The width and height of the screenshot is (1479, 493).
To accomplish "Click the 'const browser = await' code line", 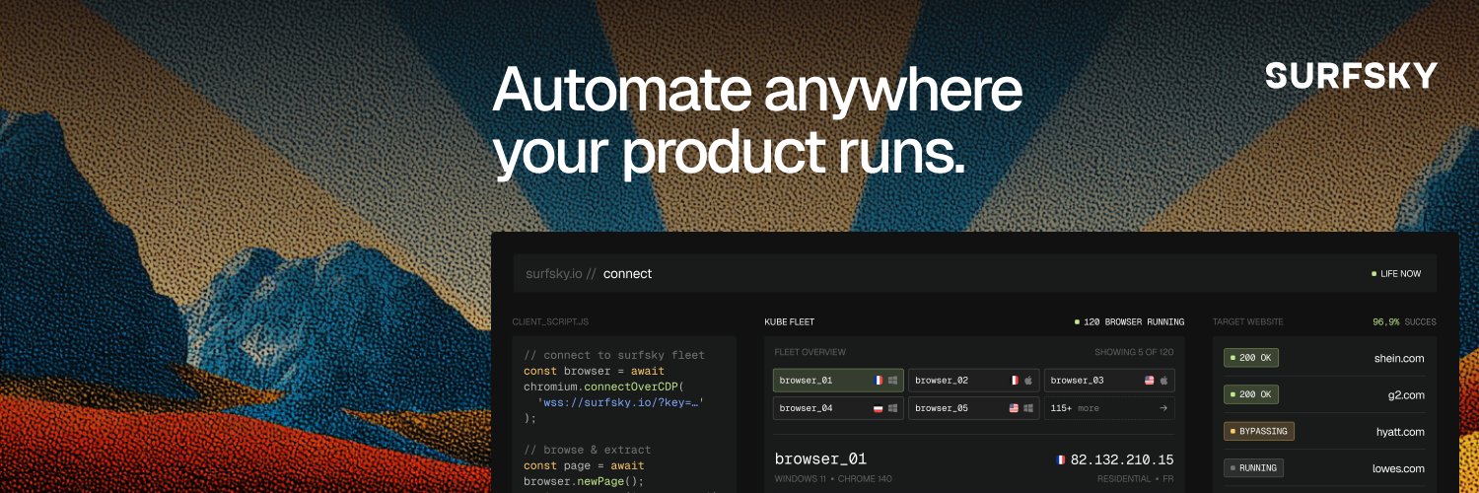I will coord(595,371).
